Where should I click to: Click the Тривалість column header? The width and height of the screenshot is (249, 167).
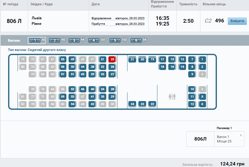(188, 4)
